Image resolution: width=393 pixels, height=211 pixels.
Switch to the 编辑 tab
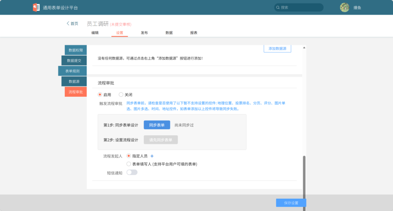(x=95, y=32)
